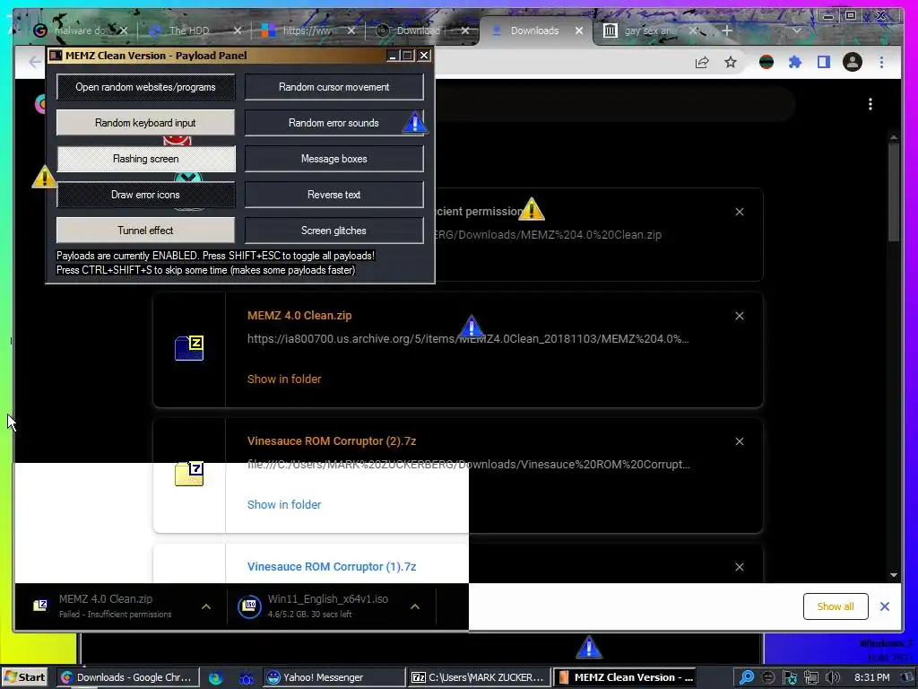Open 7-Zip C:\Users\MARK ZUCKER taskbar window

point(479,676)
